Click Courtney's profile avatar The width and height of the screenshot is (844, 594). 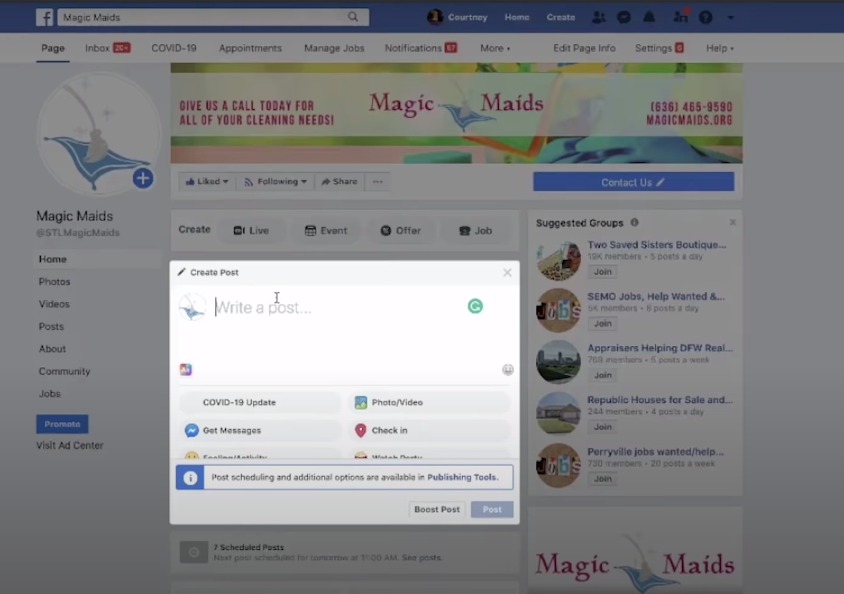(x=435, y=17)
